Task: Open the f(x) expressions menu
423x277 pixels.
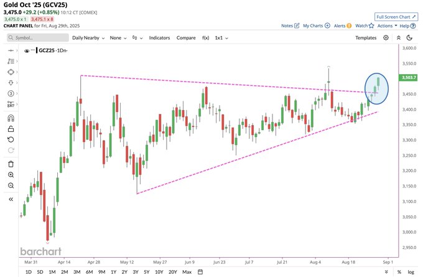Action: [205, 38]
